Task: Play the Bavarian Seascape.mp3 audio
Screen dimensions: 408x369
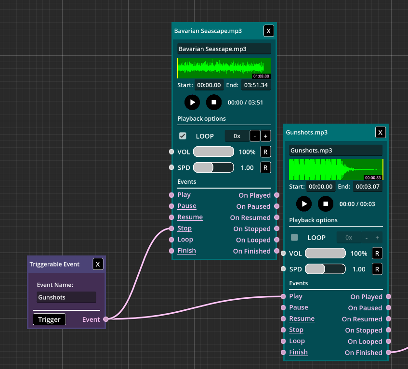Action: 192,102
